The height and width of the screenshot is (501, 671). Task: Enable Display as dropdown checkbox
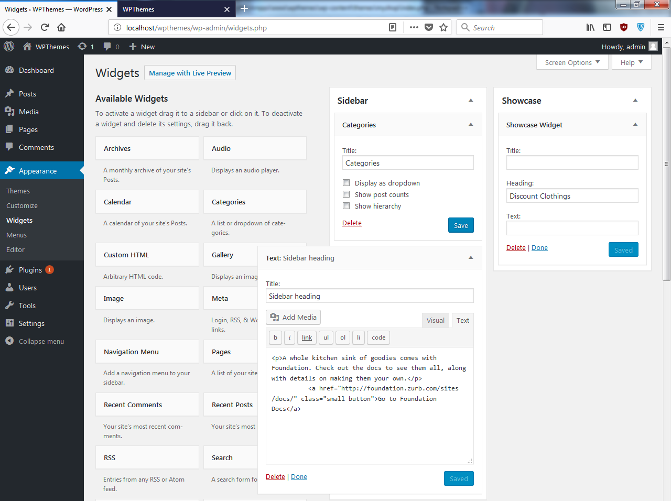click(x=346, y=183)
